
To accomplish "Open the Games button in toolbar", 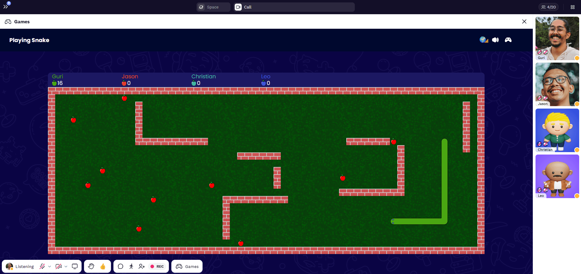I will (x=187, y=266).
